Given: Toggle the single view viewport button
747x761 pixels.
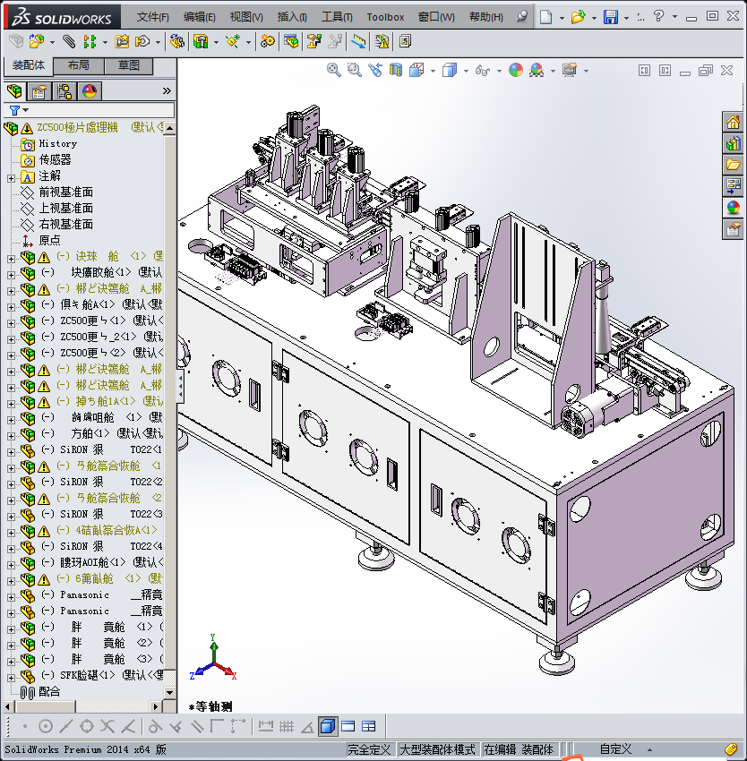Looking at the screenshot, I should [328, 726].
